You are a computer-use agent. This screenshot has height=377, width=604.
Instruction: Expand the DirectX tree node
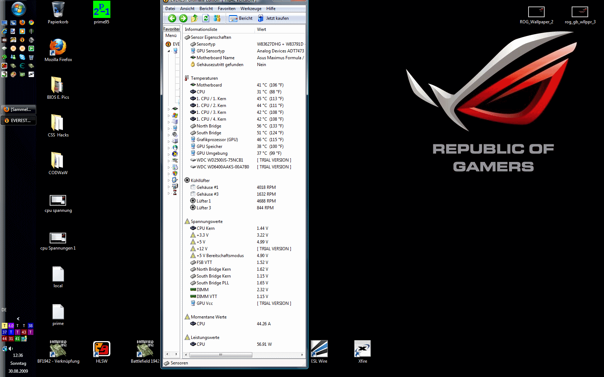pyautogui.click(x=169, y=154)
